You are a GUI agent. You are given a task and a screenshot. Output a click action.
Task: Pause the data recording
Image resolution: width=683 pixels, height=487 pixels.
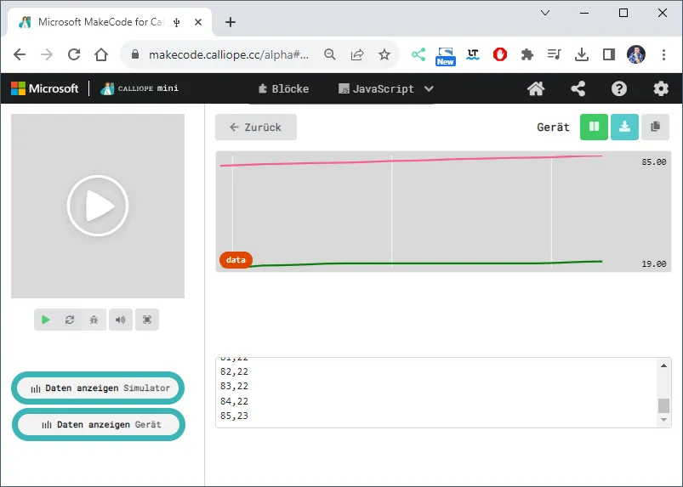(594, 127)
